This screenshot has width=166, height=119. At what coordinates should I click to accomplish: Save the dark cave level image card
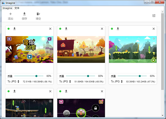click(x=14, y=91)
